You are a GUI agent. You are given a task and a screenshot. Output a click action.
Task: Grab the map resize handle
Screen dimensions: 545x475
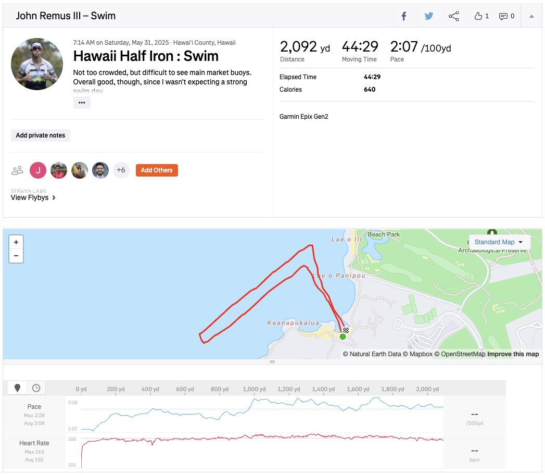pos(272,361)
